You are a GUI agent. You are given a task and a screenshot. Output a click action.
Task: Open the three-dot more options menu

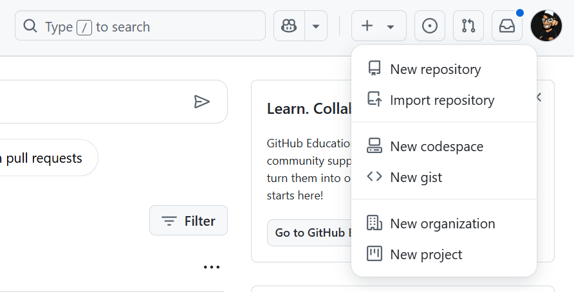(212, 267)
